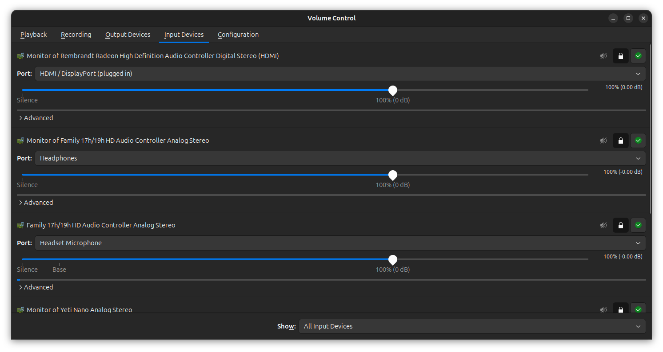Image resolution: width=663 pixels, height=352 pixels.
Task: Mute the Monitor of Yeti Nano device
Action: click(603, 309)
